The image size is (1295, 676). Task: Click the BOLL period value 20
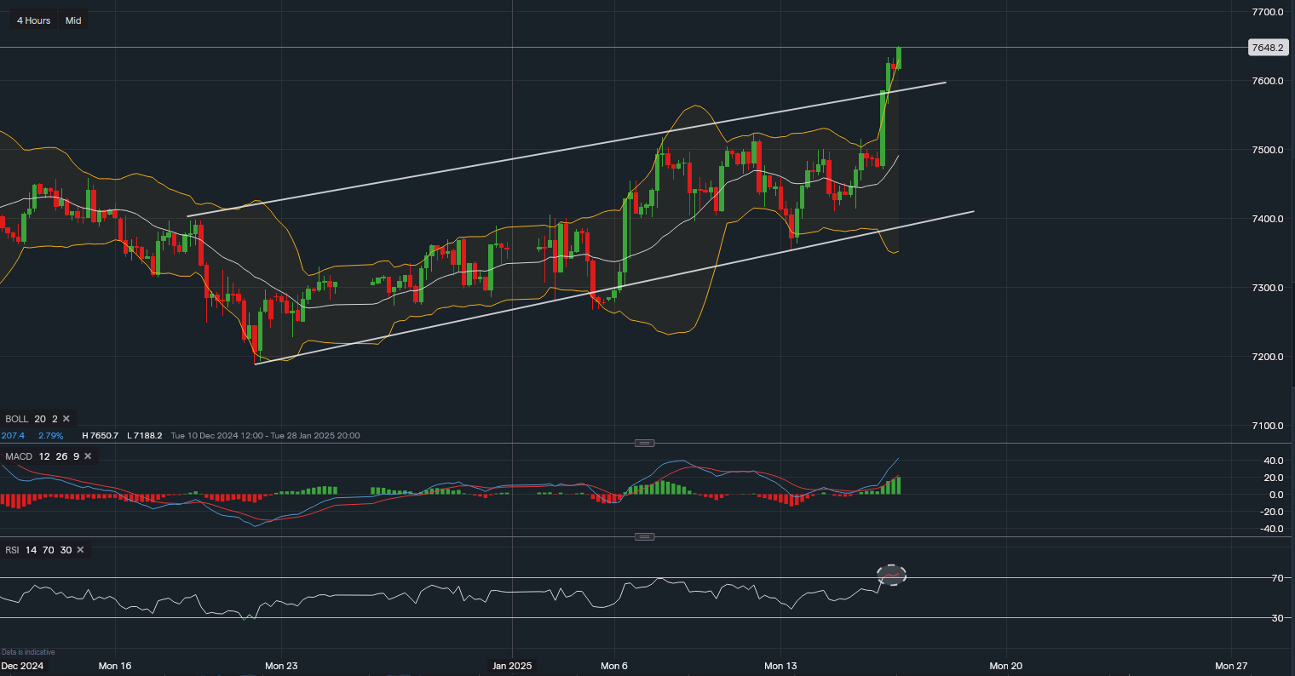(x=39, y=419)
